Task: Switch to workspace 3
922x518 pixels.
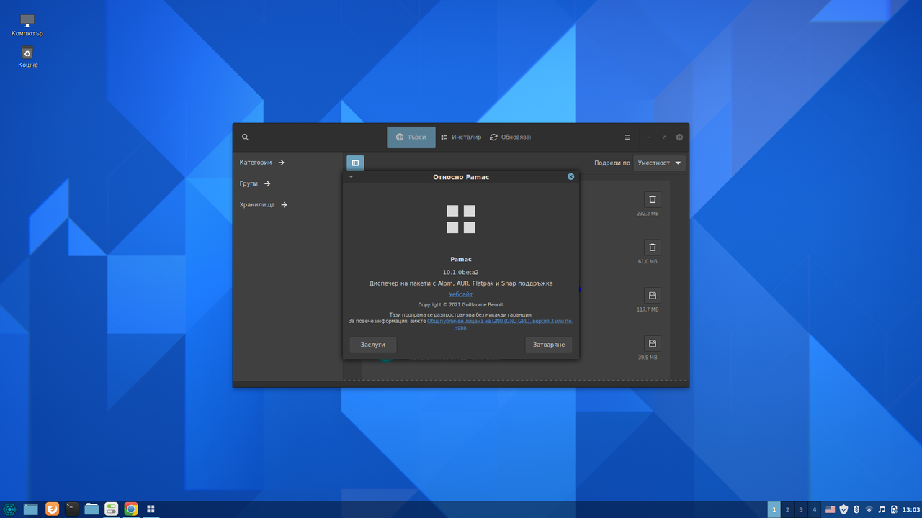Action: (801, 509)
